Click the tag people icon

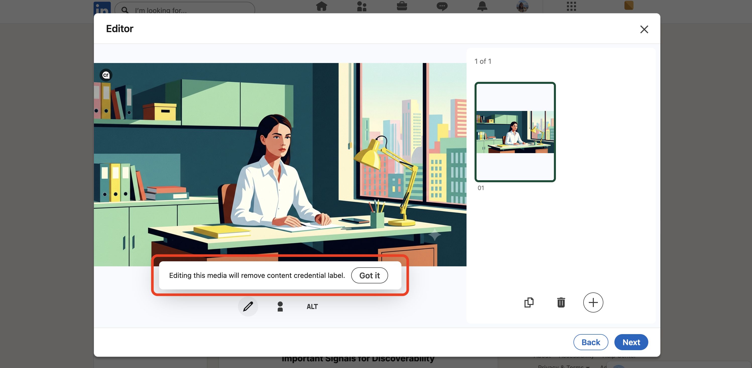click(x=280, y=306)
